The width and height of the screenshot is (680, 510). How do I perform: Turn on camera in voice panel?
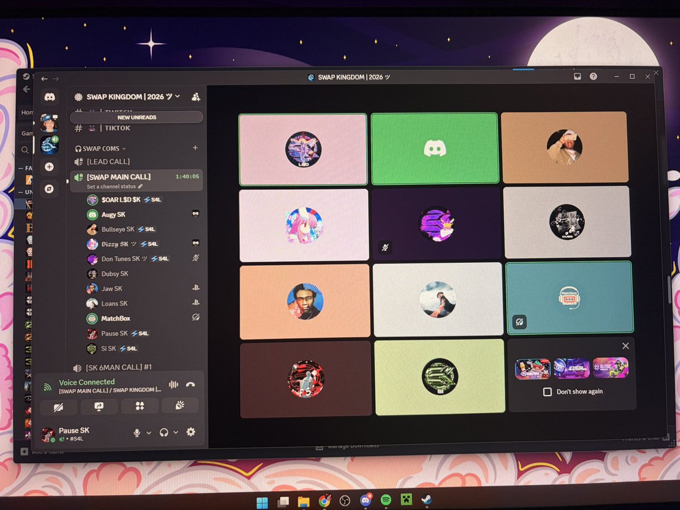(x=58, y=407)
